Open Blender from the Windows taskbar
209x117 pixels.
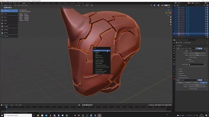pyautogui.click(x=99, y=115)
